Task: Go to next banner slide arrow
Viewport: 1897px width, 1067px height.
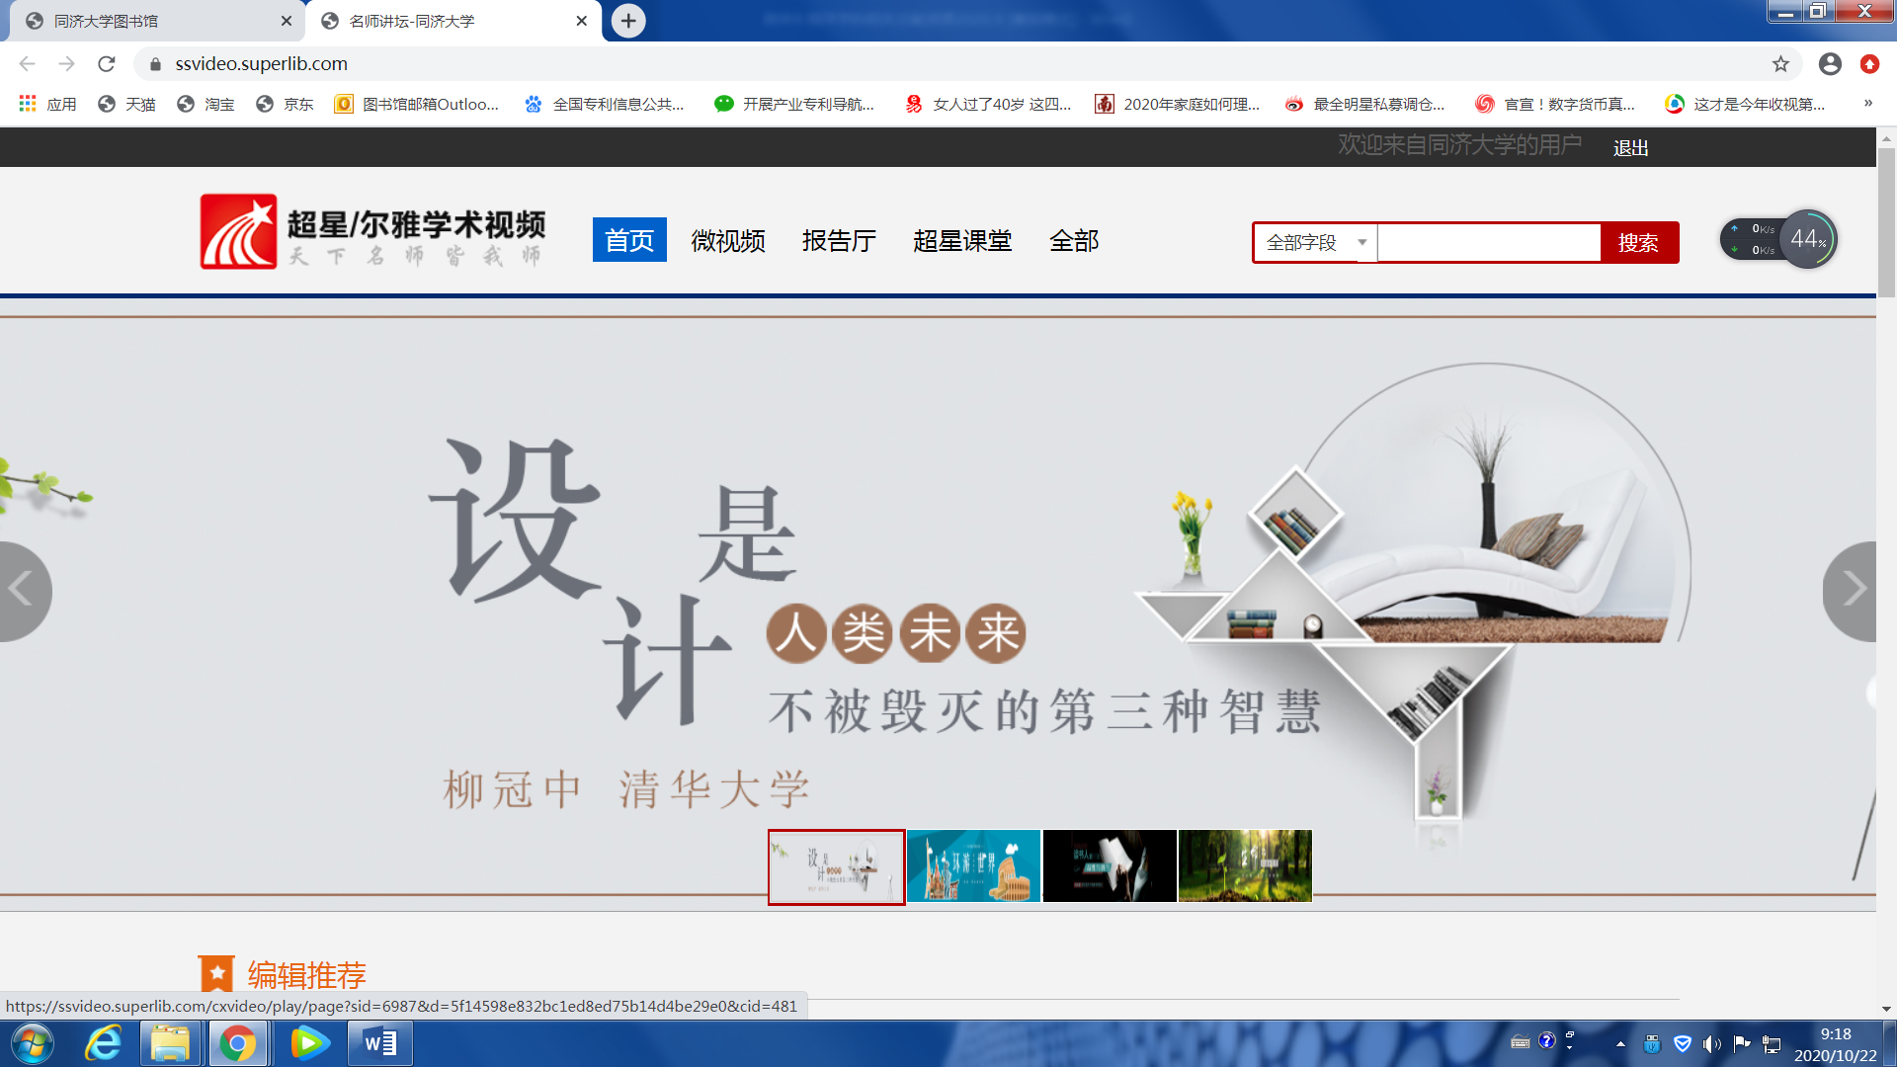Action: click(1851, 591)
